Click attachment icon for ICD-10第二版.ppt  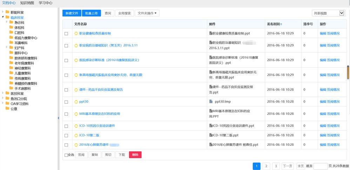click(x=211, y=135)
